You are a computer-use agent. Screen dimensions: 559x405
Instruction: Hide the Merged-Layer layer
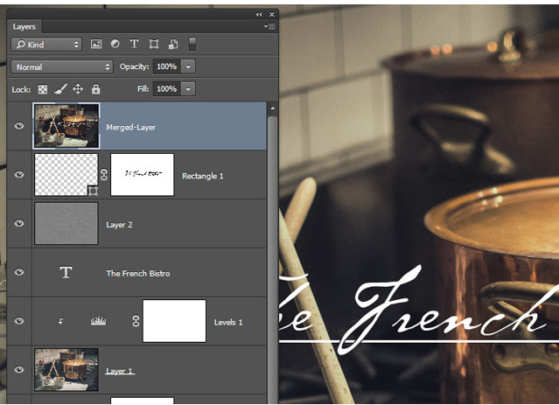coord(19,126)
